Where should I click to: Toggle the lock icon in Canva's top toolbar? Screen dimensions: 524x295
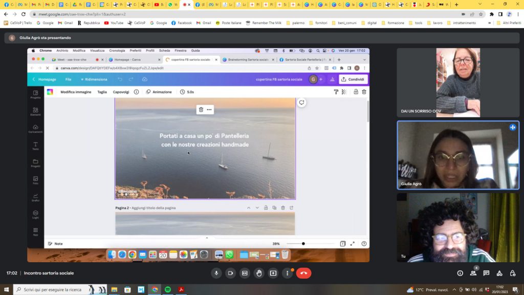click(356, 92)
